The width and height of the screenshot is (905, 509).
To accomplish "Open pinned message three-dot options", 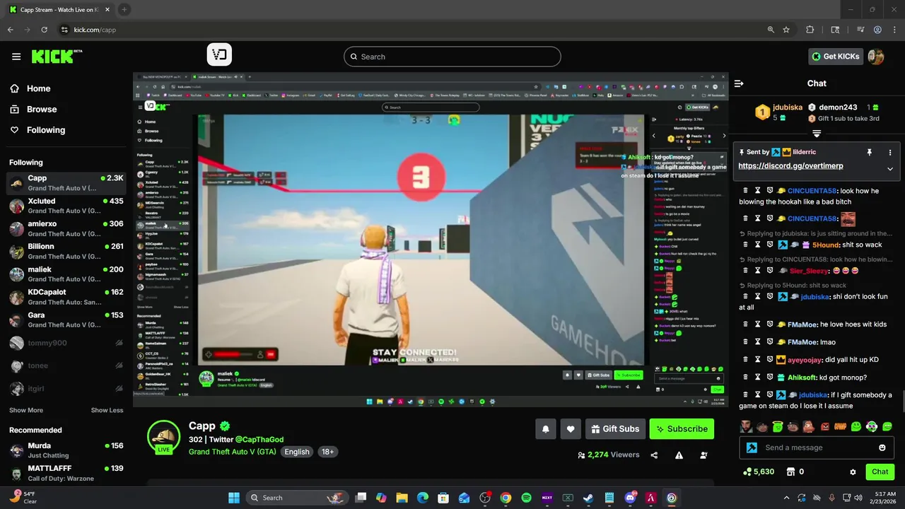I will coord(890,152).
